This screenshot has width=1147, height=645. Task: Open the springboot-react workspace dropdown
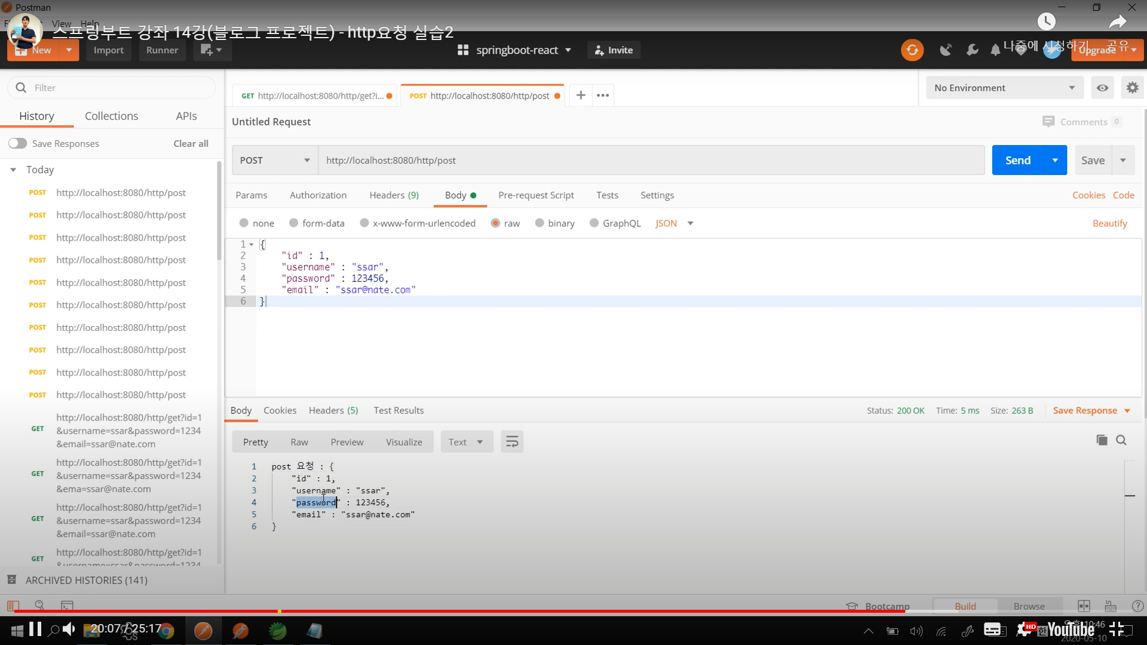514,50
